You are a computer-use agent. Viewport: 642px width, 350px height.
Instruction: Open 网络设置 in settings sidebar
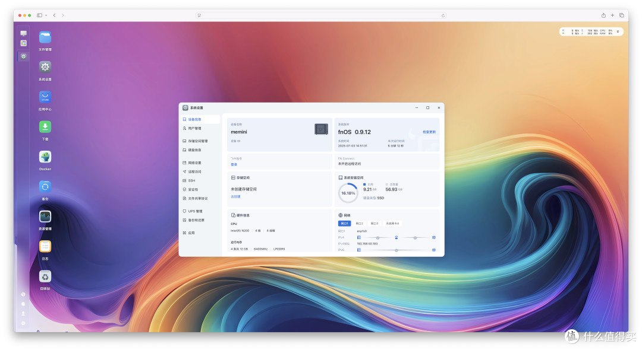click(200, 163)
